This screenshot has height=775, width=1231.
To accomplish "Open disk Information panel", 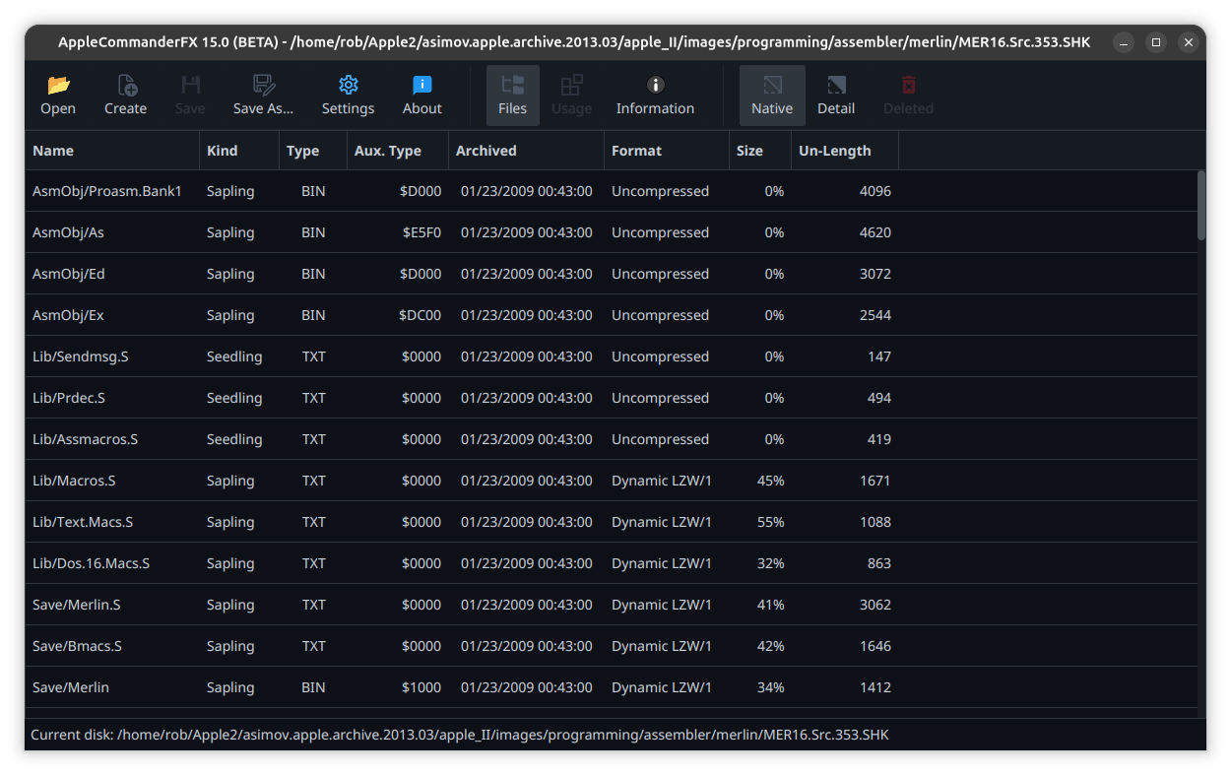I will [x=656, y=96].
